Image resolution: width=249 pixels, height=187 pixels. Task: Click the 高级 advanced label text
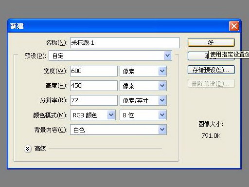coord(40,149)
